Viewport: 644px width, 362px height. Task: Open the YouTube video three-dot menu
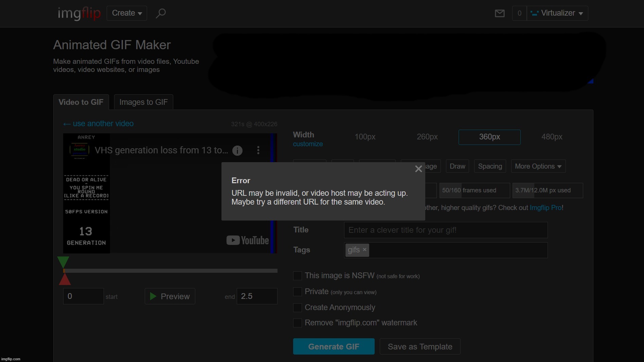(x=258, y=150)
